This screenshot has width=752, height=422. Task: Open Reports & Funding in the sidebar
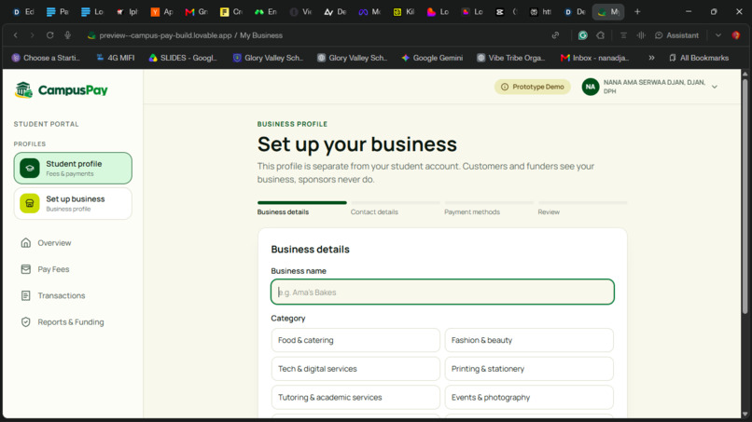(73, 322)
